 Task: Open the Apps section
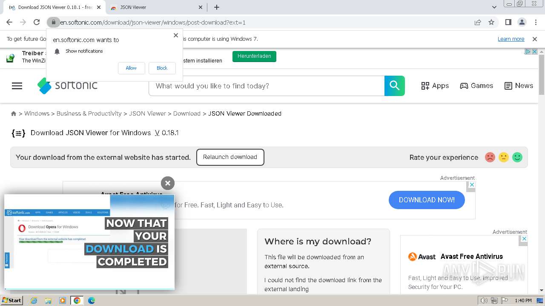(x=435, y=86)
